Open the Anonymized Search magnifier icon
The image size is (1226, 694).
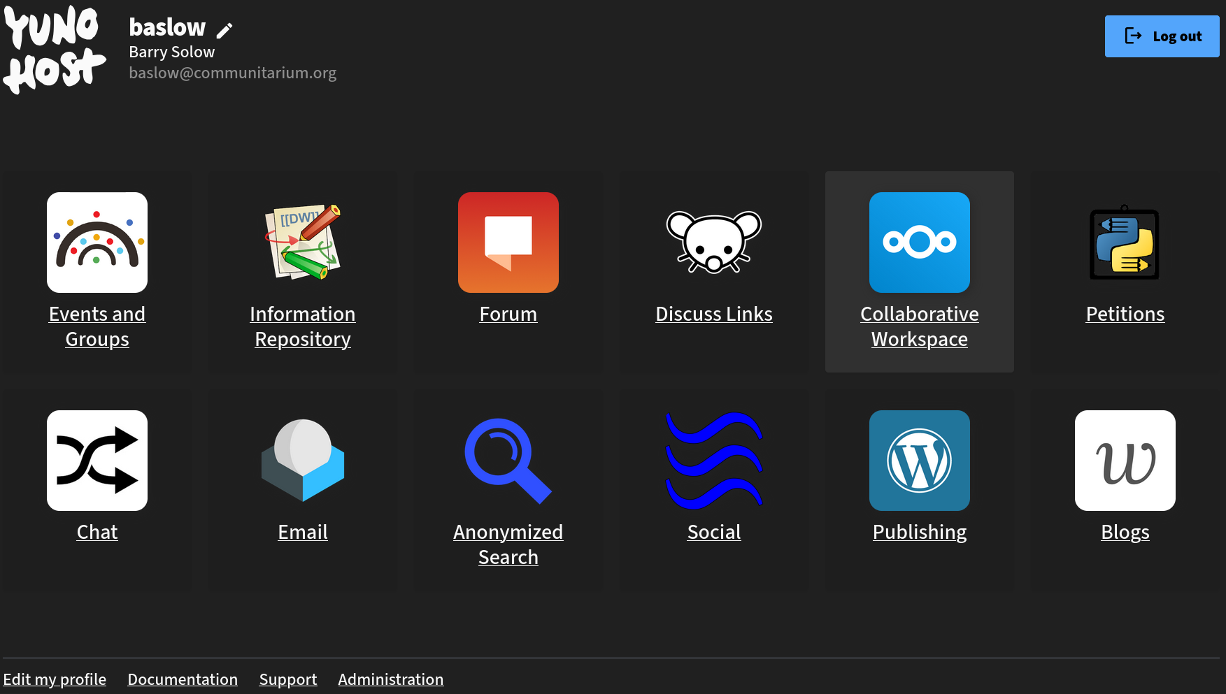tap(508, 461)
